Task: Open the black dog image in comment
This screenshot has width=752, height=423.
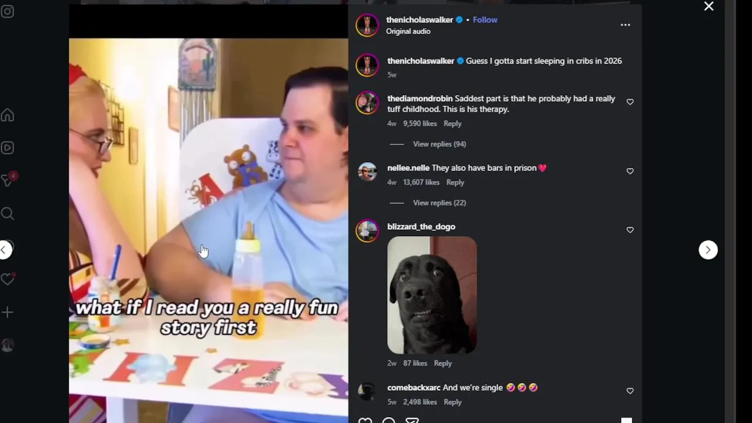Action: [432, 295]
